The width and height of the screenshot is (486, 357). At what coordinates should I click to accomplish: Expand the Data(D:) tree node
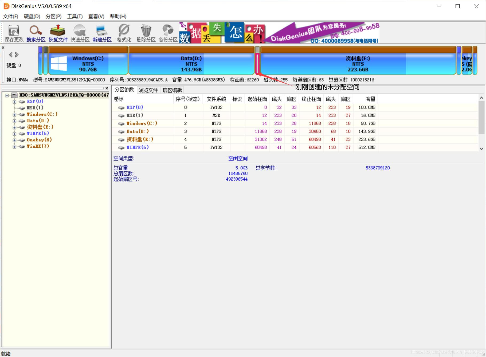pyautogui.click(x=14, y=121)
